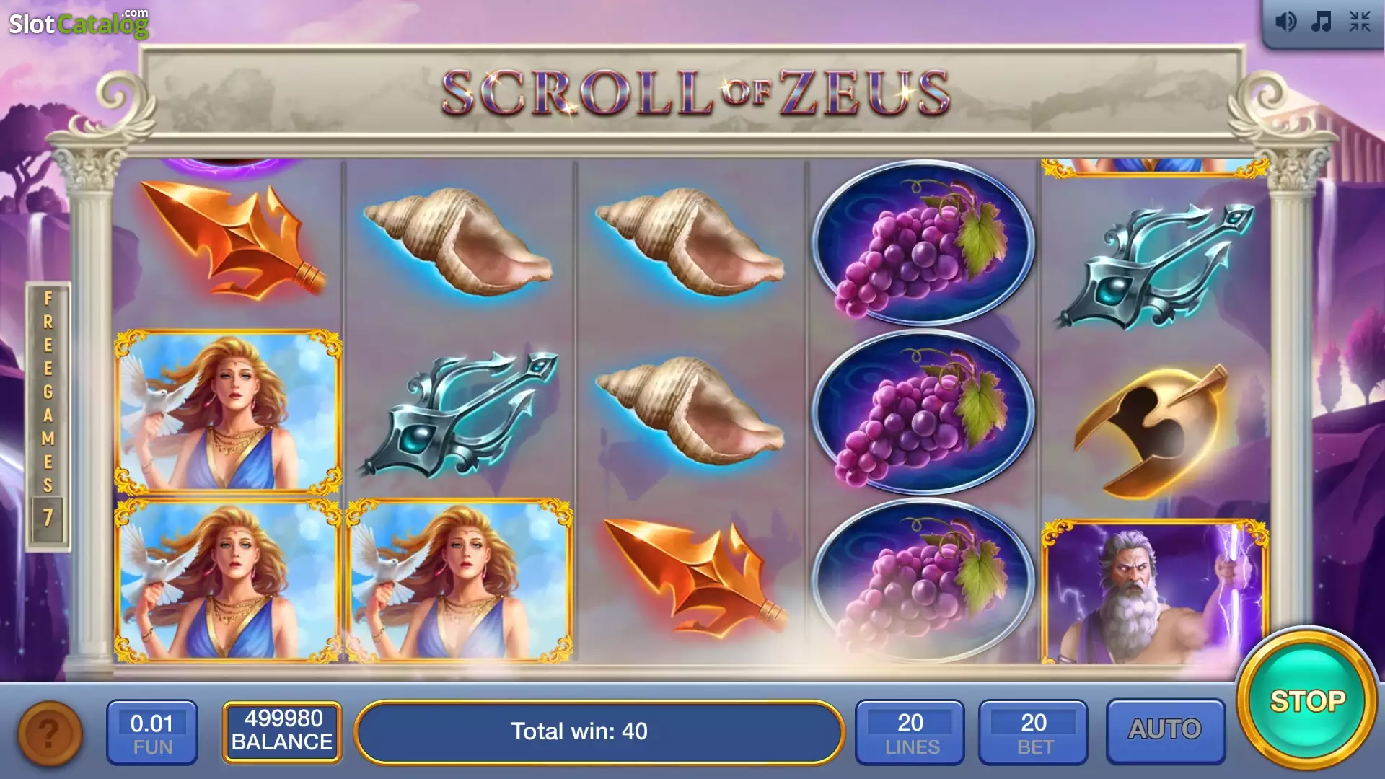Open the SlotCatalog.com logo link
Viewport: 1385px width, 779px height.
[x=79, y=23]
